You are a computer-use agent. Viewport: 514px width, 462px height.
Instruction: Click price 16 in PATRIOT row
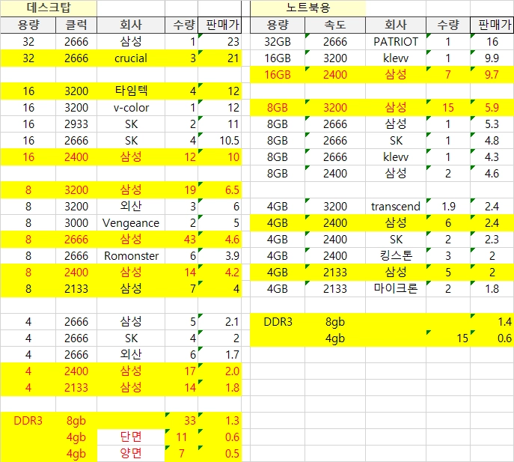coord(492,42)
